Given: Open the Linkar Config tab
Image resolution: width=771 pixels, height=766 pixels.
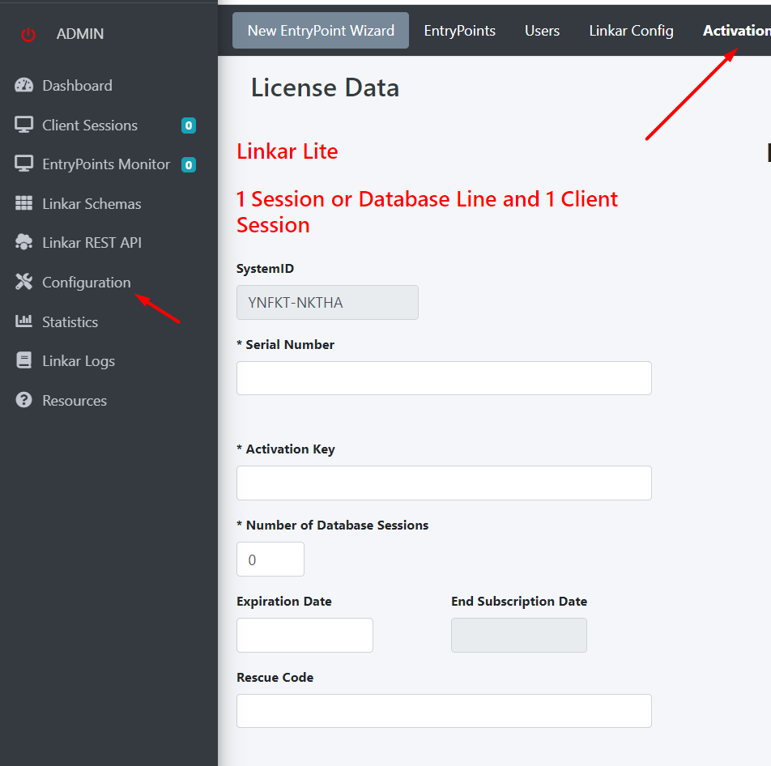Looking at the screenshot, I should (632, 31).
